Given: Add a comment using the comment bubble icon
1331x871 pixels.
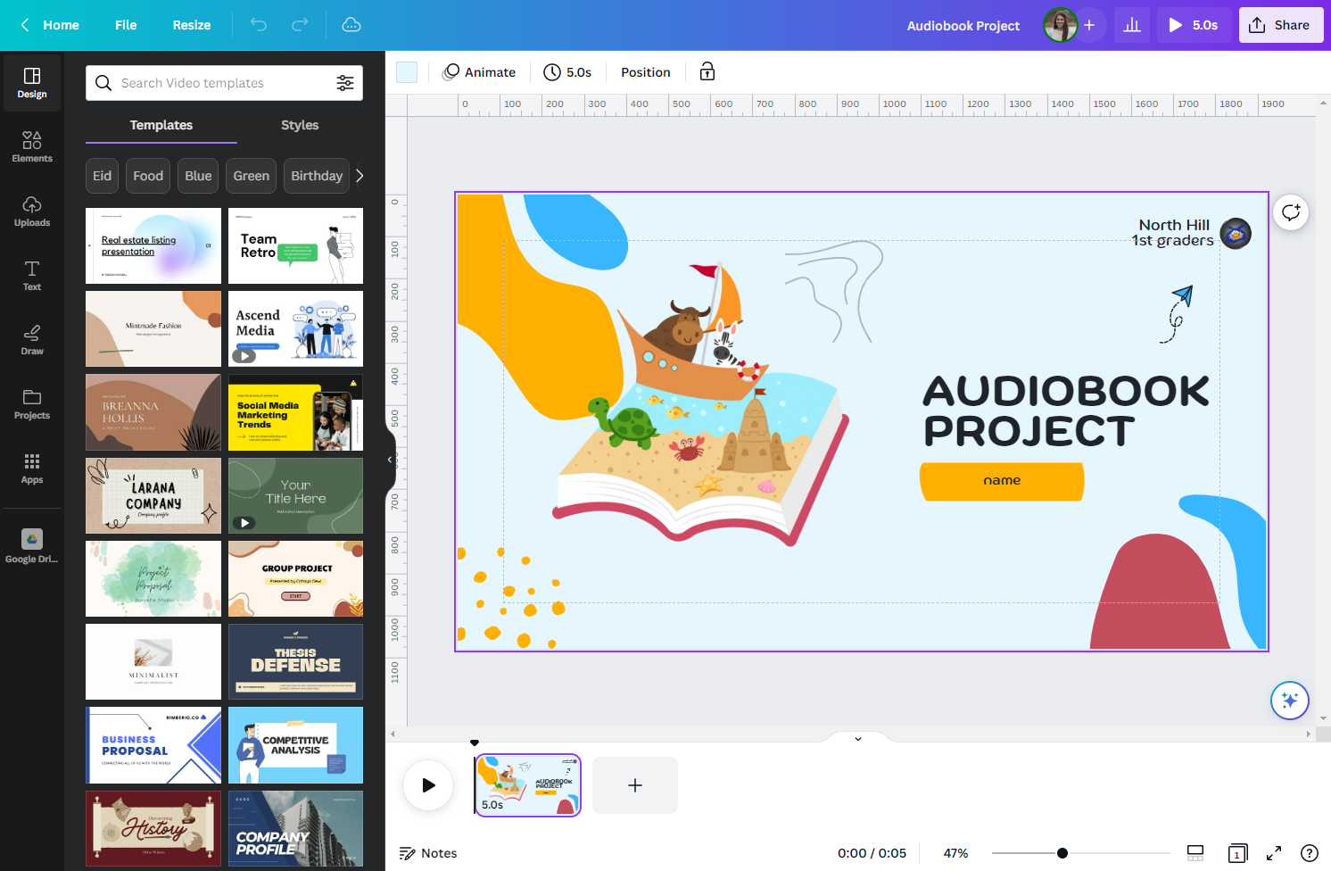Looking at the screenshot, I should (x=1291, y=212).
